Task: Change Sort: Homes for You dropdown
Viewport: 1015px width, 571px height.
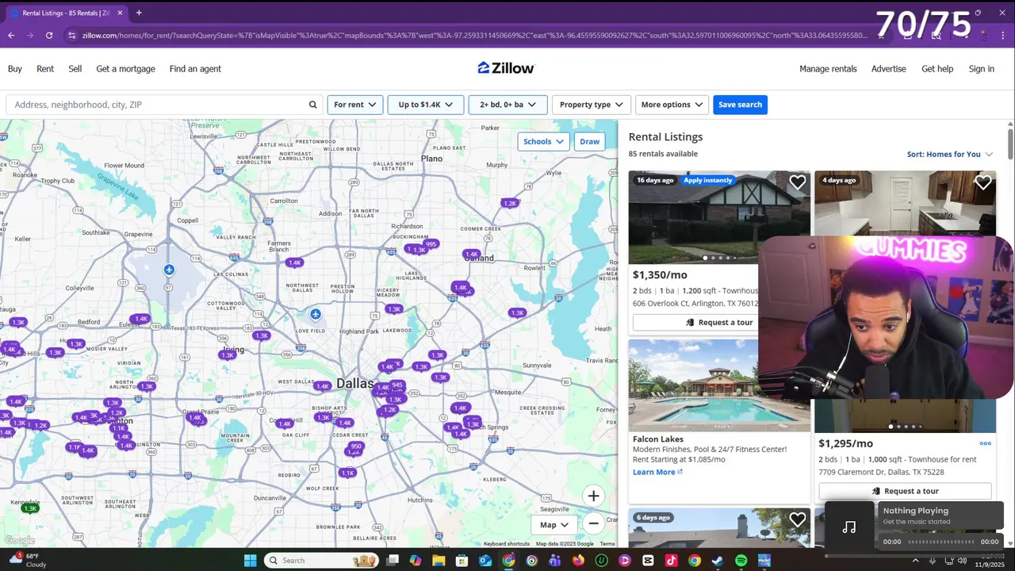Action: 950,154
